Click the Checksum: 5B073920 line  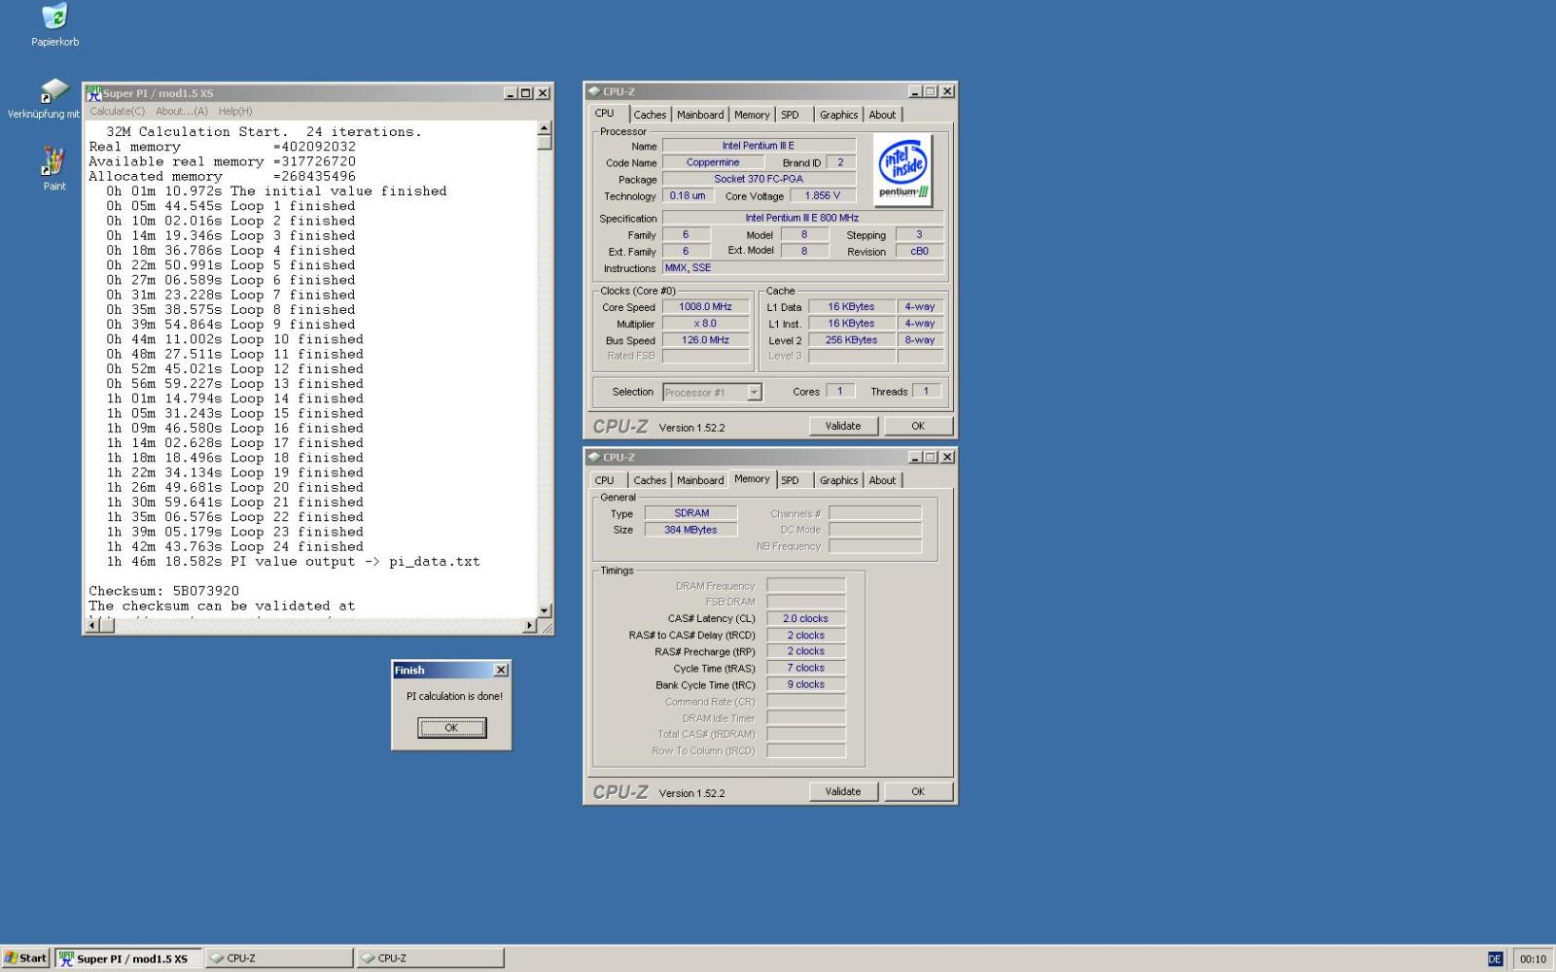(163, 591)
